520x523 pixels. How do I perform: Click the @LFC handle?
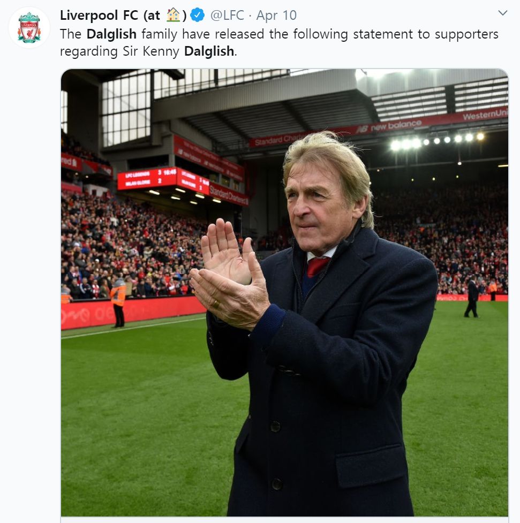[x=227, y=15]
